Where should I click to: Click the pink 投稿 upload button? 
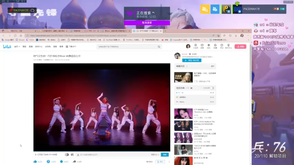(x=240, y=47)
